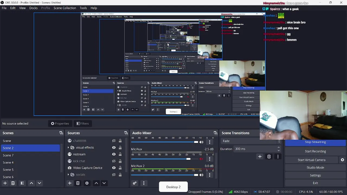Open the View menu
The image size is (347, 195).
pos(22,8)
